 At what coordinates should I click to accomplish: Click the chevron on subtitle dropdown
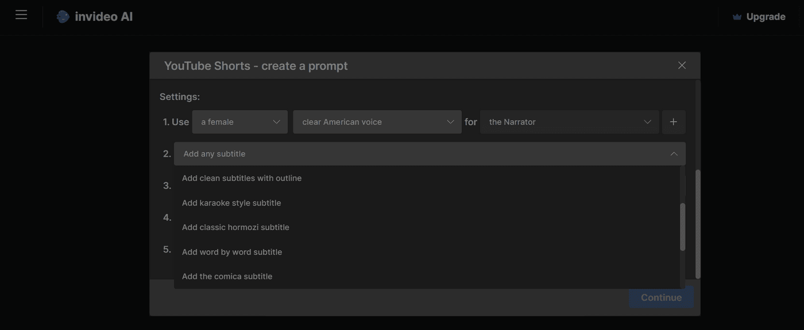(674, 154)
